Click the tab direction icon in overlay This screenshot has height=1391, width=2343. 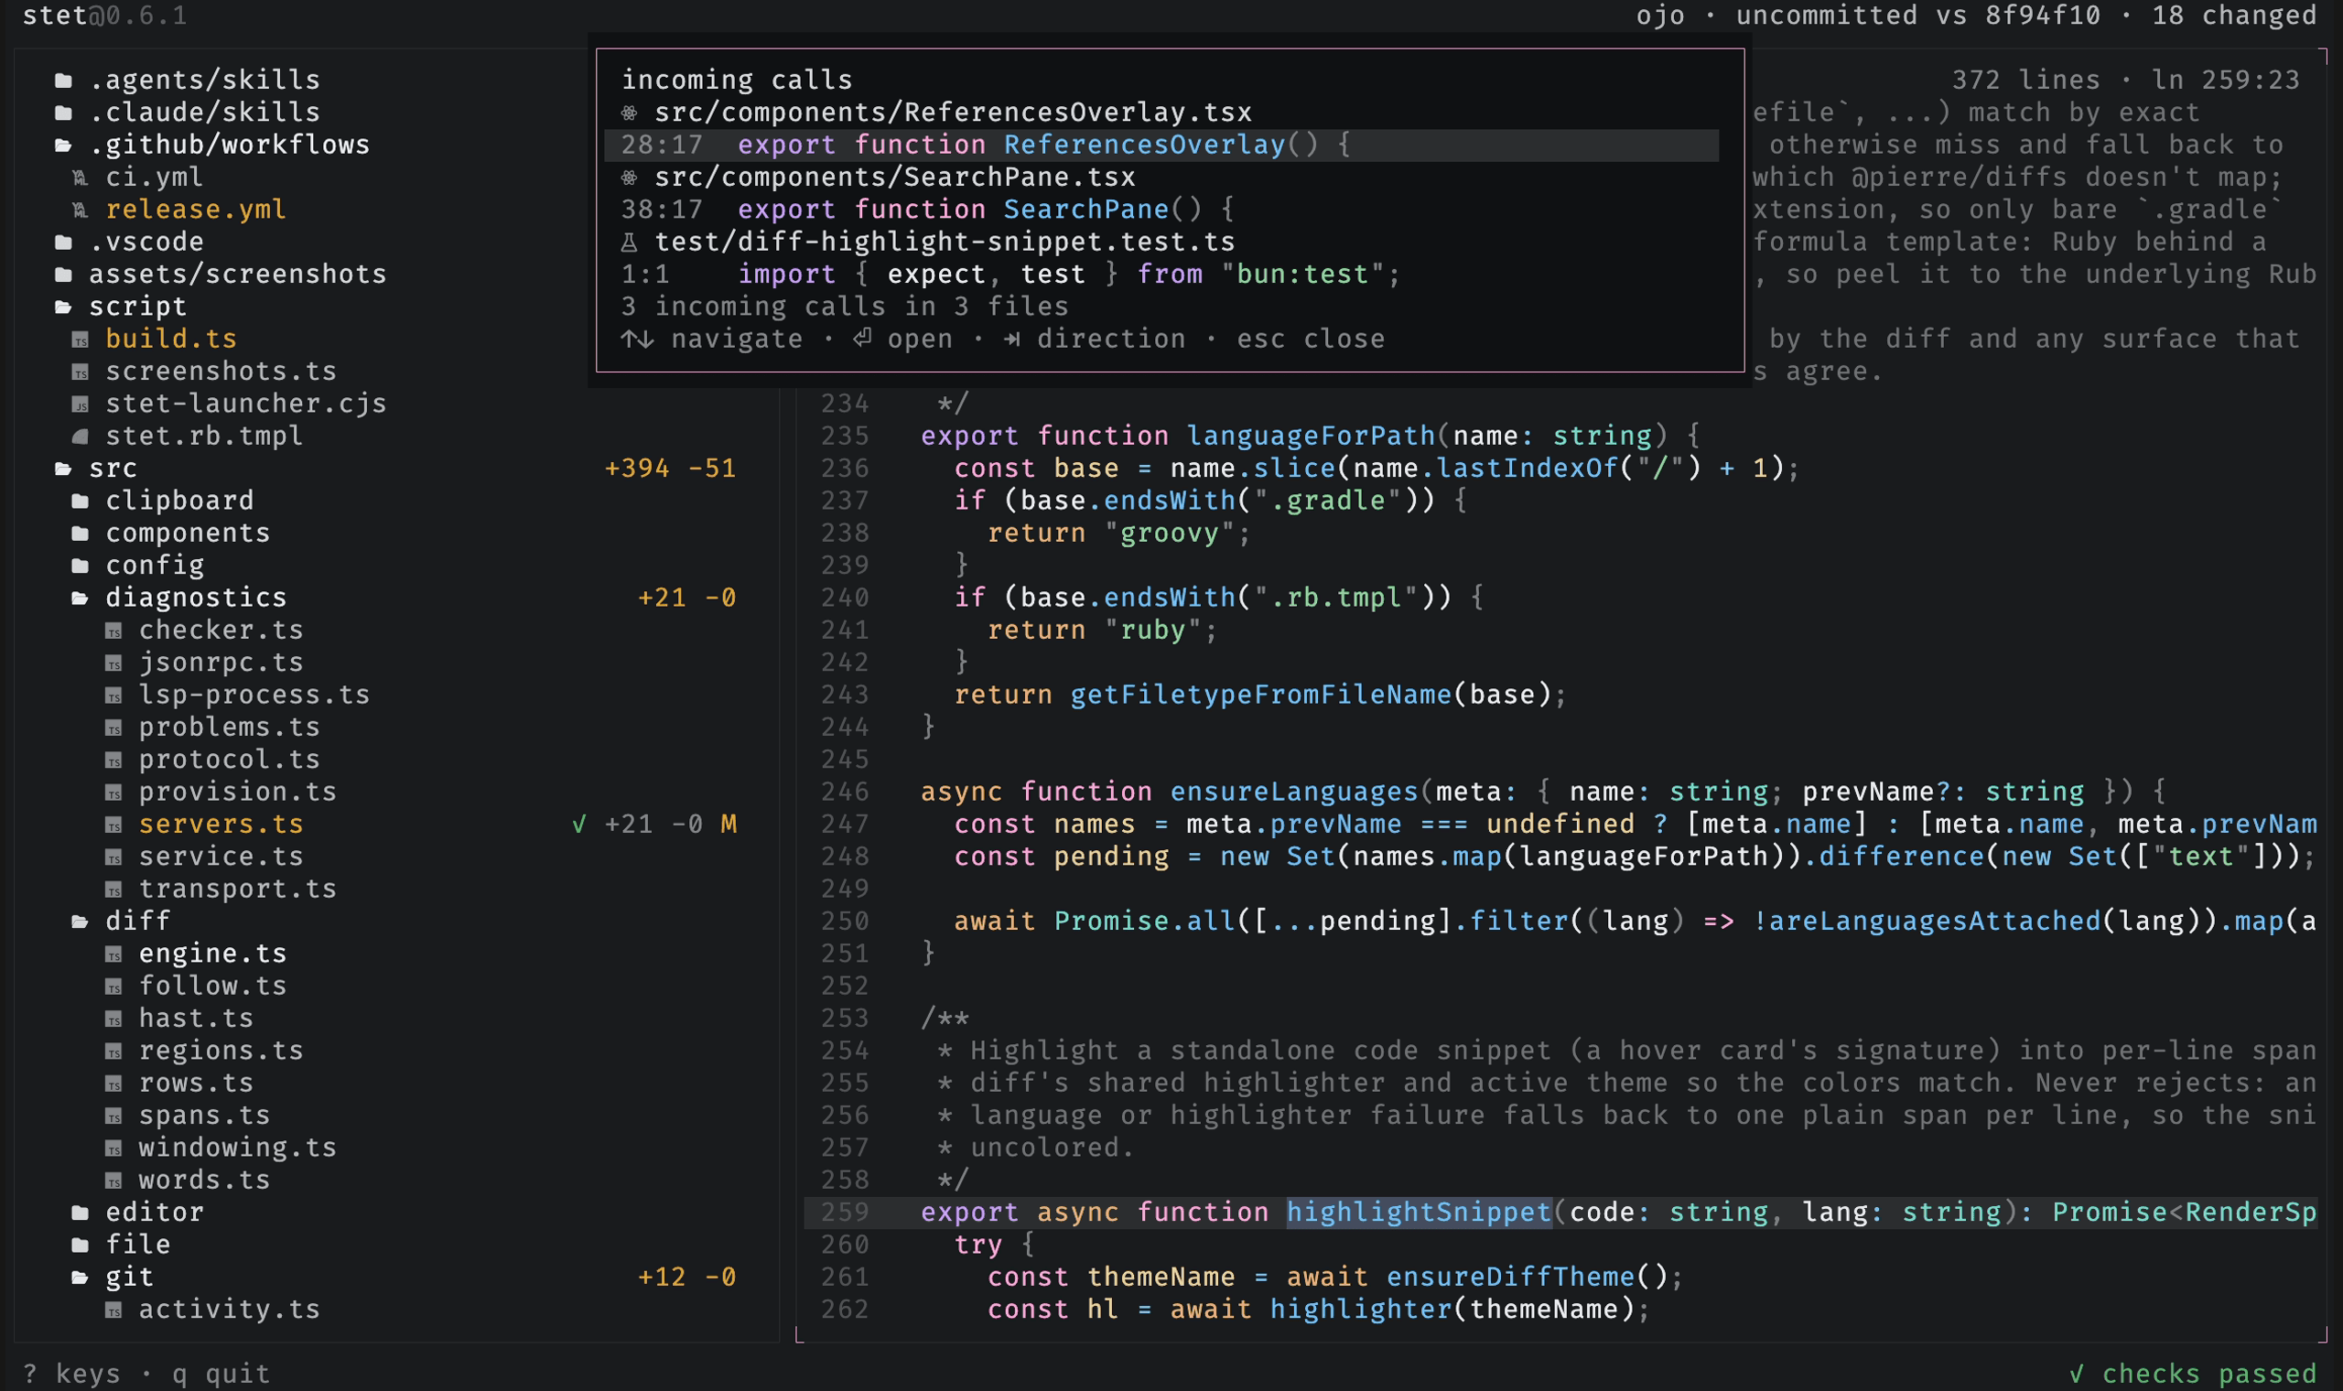coord(1011,340)
